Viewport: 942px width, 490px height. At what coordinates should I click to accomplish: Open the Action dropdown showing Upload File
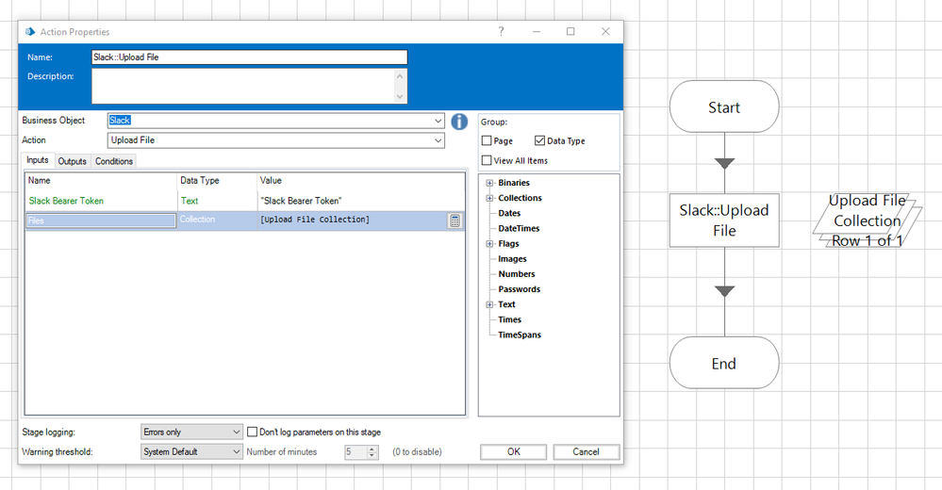coord(438,140)
